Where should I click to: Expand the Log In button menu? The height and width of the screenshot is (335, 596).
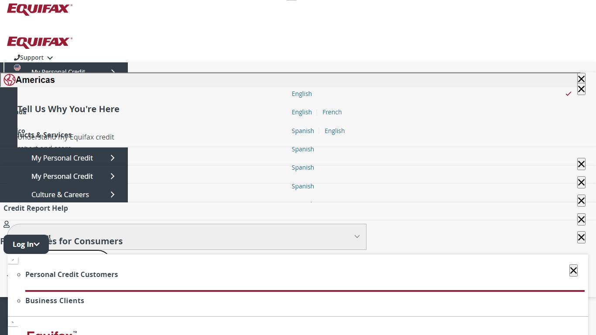pos(26,244)
